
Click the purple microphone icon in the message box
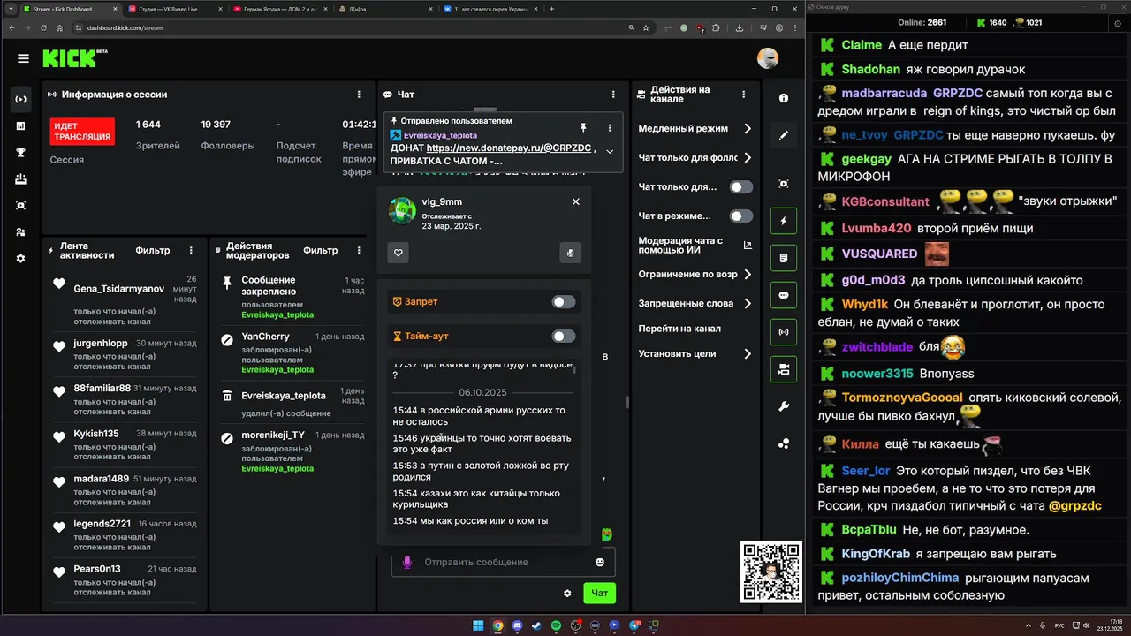pos(407,562)
